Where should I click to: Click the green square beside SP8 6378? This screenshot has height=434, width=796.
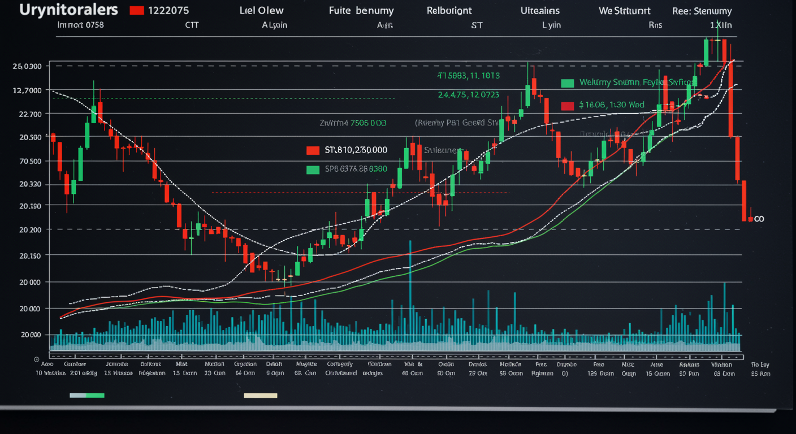tap(313, 170)
